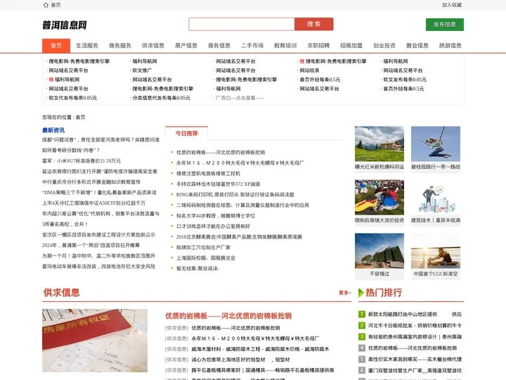Open 维修注塑机电路板维修工控机 recommendation
Screen dimensions: 506x380
click(x=208, y=174)
